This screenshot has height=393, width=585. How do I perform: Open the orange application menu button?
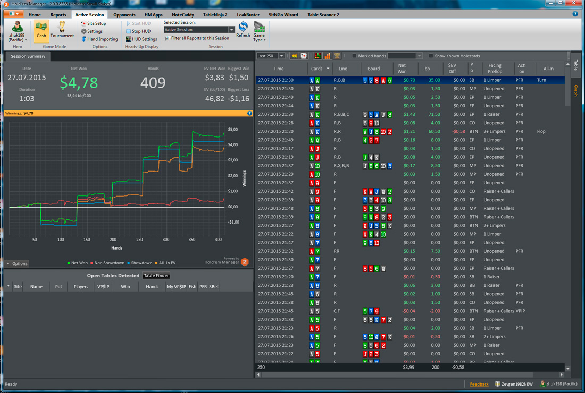pos(14,14)
